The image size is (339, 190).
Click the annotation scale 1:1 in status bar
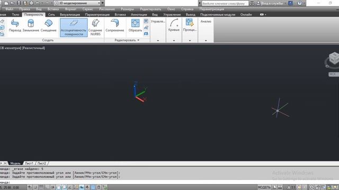click(291, 187)
